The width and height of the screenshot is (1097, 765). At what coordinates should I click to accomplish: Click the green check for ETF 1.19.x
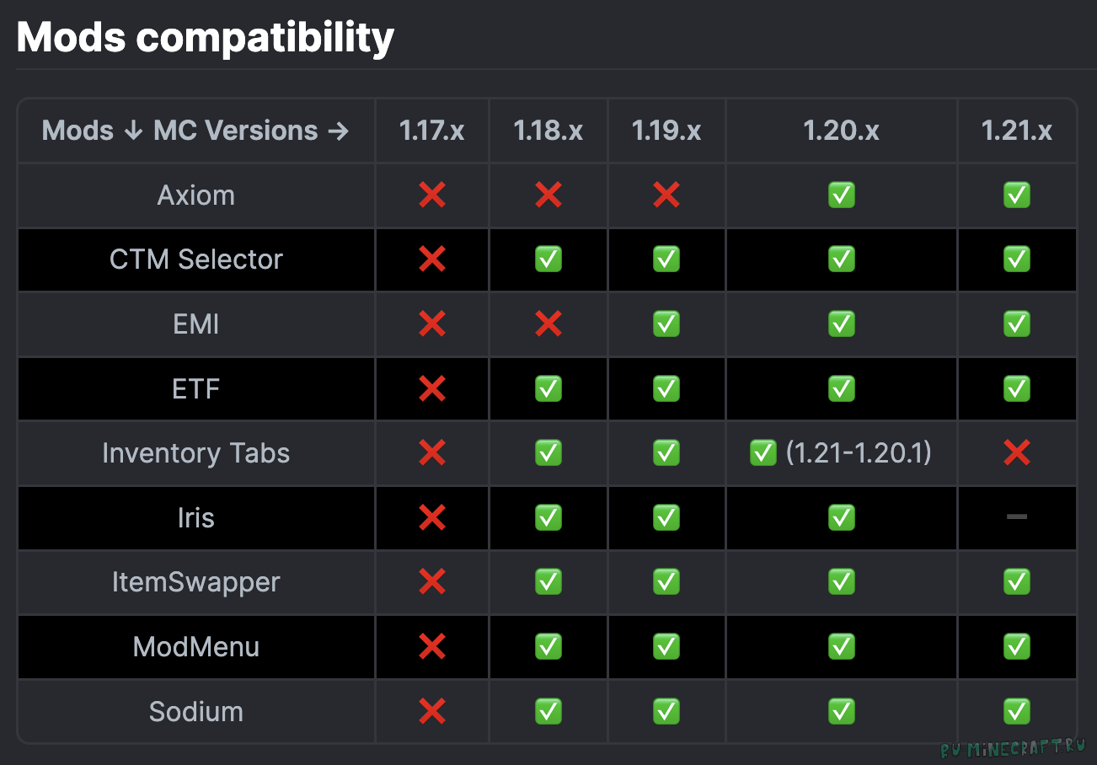click(666, 388)
